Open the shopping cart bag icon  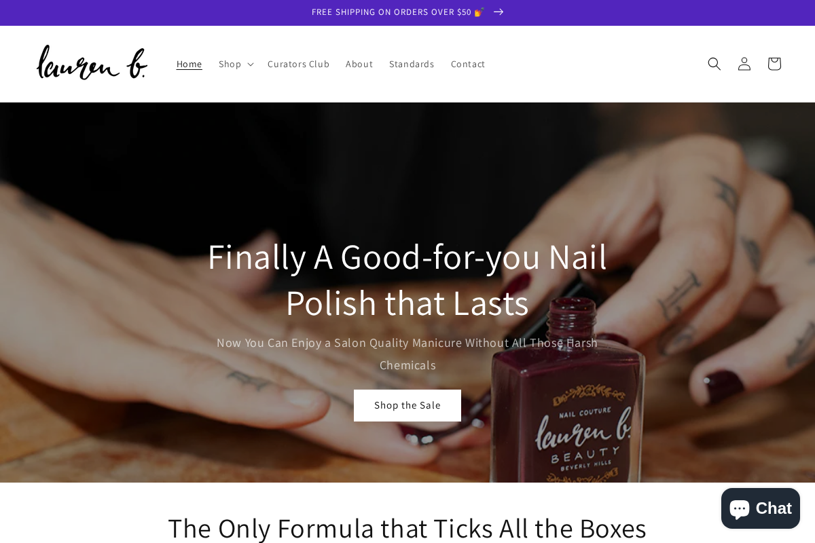point(774,64)
